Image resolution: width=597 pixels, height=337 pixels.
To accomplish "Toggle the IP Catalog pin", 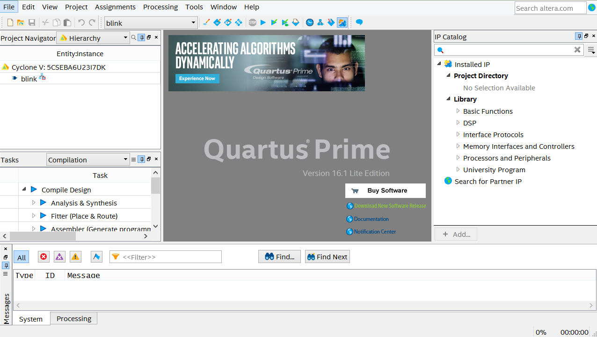I will tap(579, 36).
